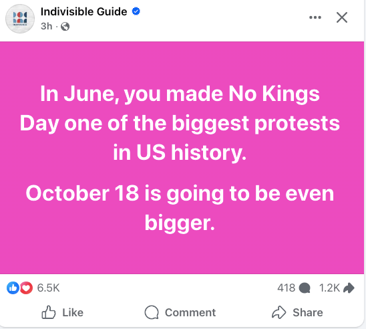
Task: Close the post with the X
Action: 342,17
